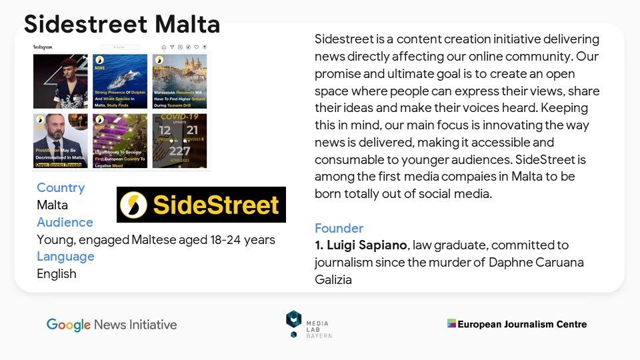Open the Marsaxlokk tsunami drill post
640x360 pixels.
click(179, 81)
